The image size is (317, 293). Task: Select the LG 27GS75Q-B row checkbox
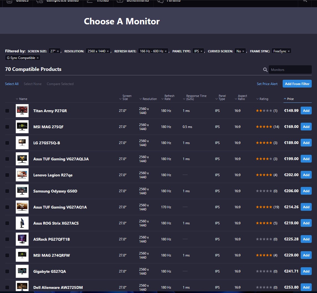tap(7, 143)
